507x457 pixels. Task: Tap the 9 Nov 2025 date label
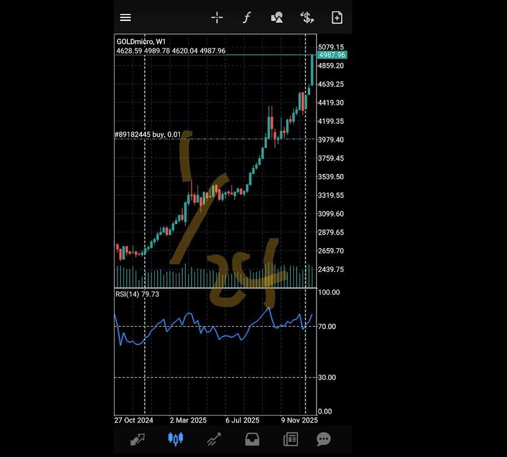tap(299, 420)
